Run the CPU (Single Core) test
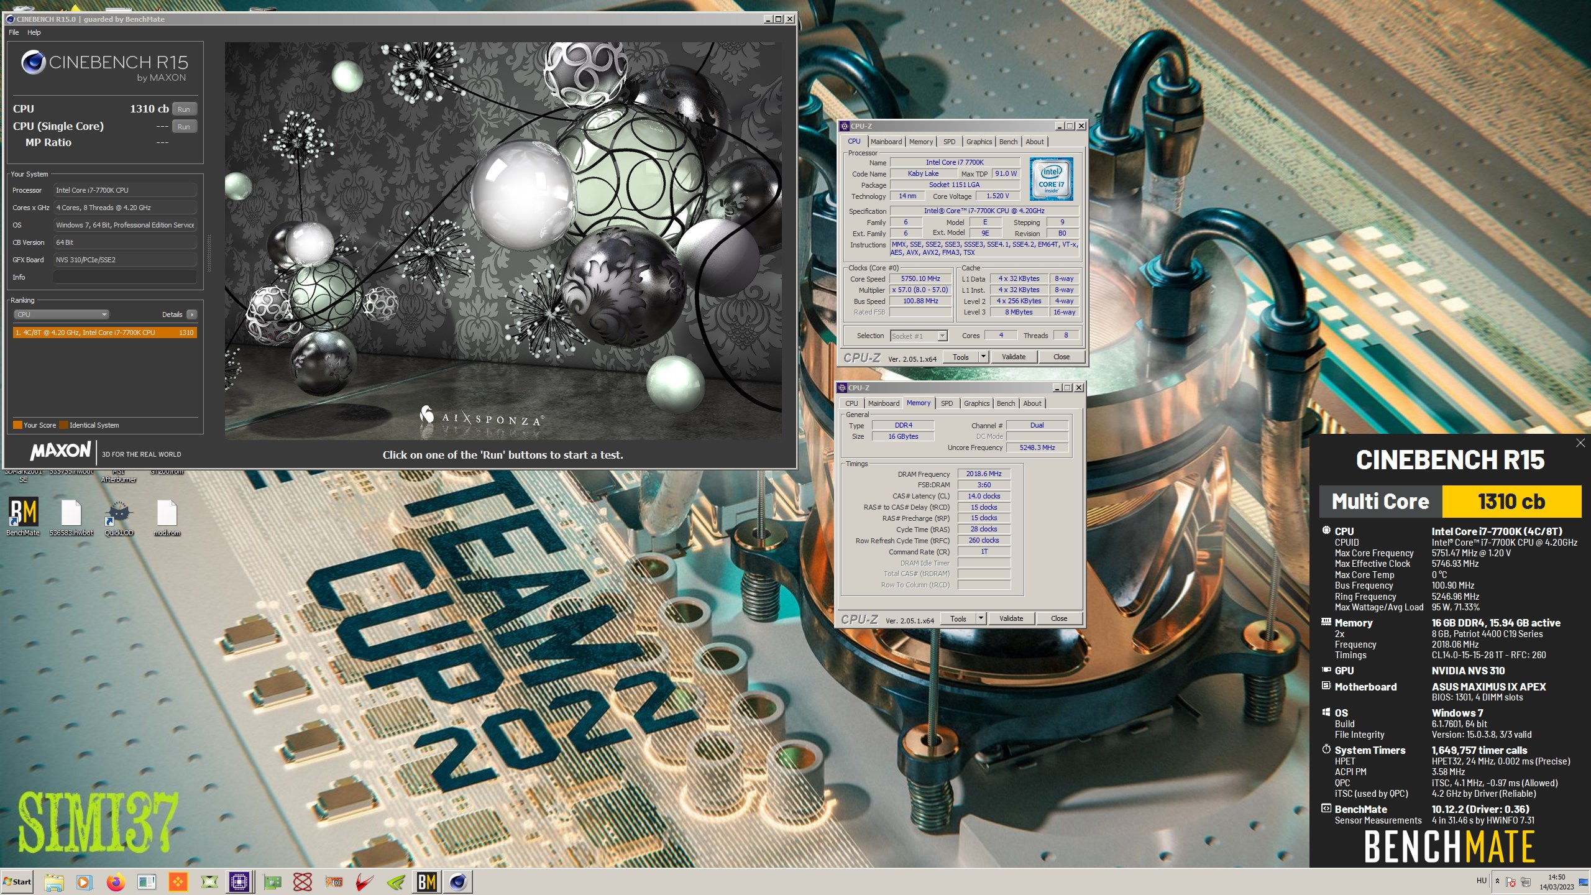 coord(184,126)
